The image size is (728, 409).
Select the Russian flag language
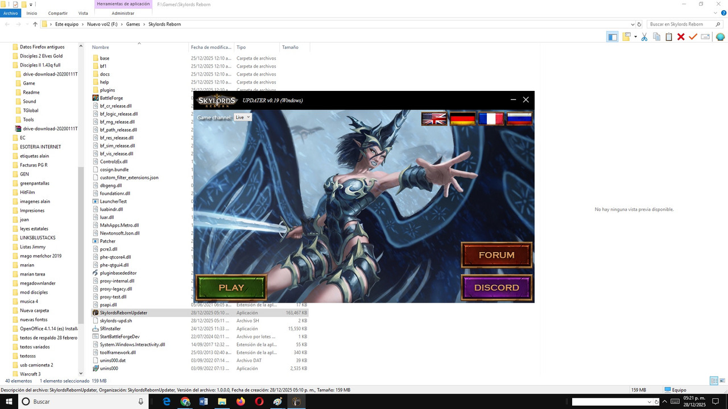(x=519, y=119)
